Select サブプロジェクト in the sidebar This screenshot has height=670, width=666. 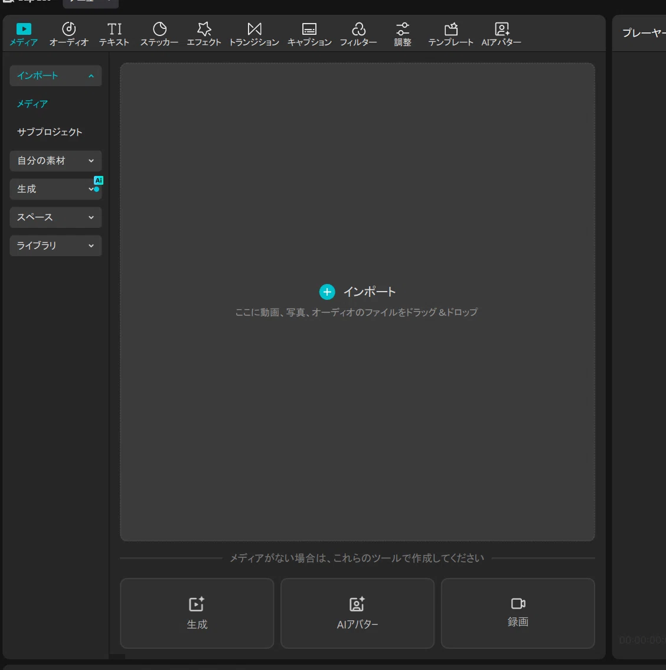tap(50, 132)
